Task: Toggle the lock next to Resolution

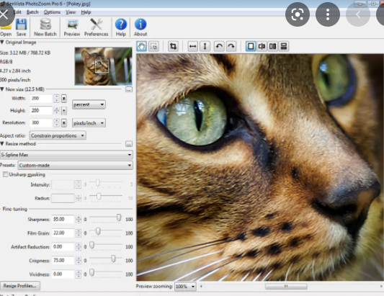Action: click(x=63, y=122)
